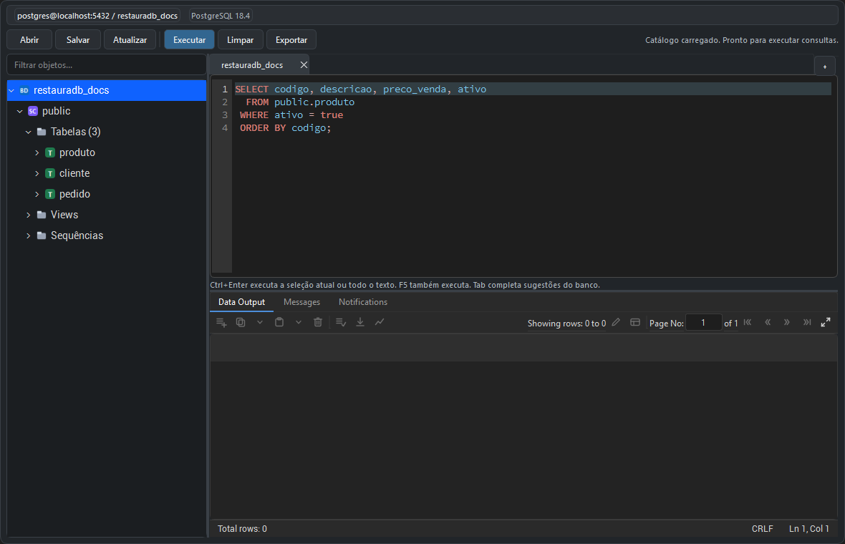
Task: Click the cliente table icon
Action: click(x=50, y=173)
